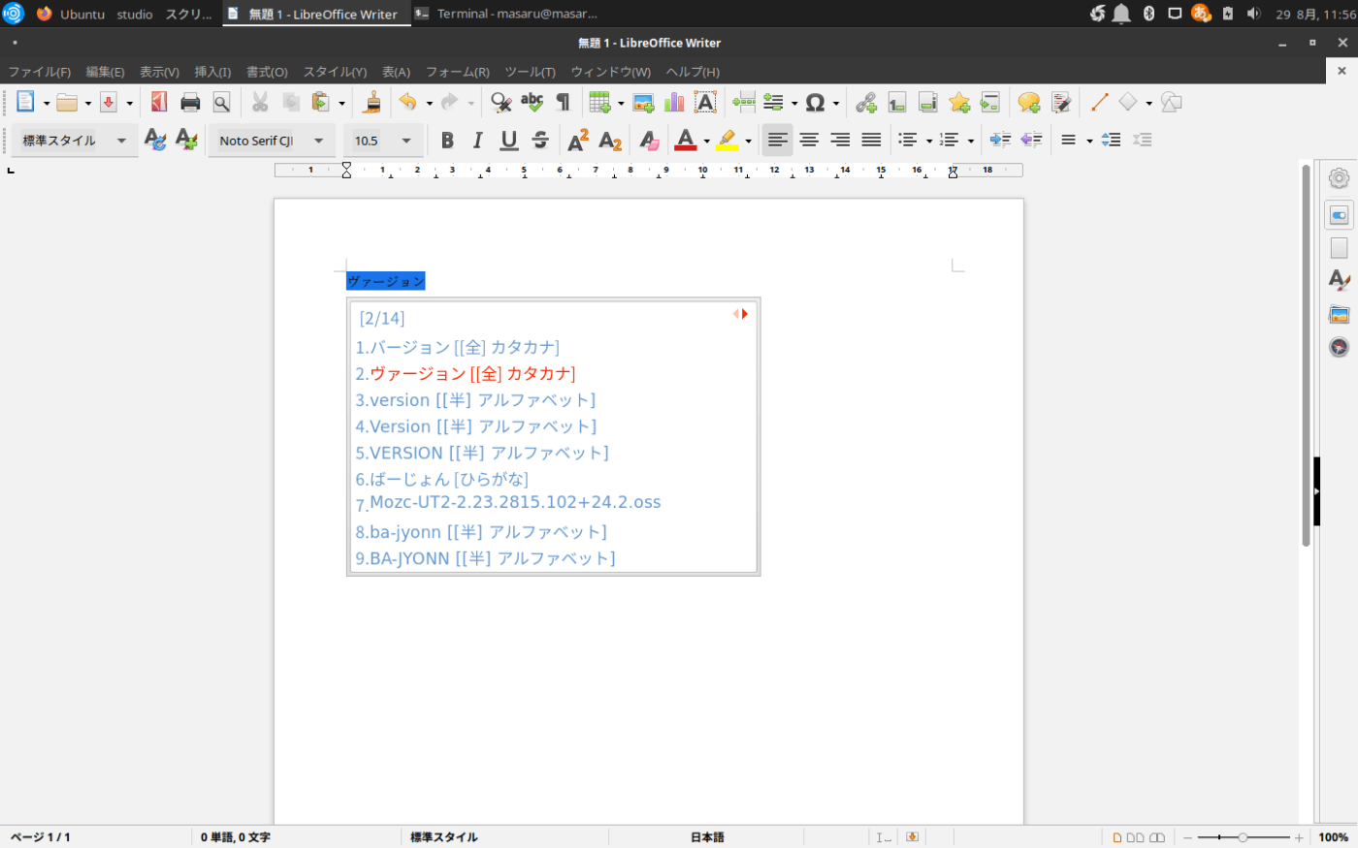Open the New document dropdown arrow
This screenshot has height=848, width=1358.
coord(46,103)
